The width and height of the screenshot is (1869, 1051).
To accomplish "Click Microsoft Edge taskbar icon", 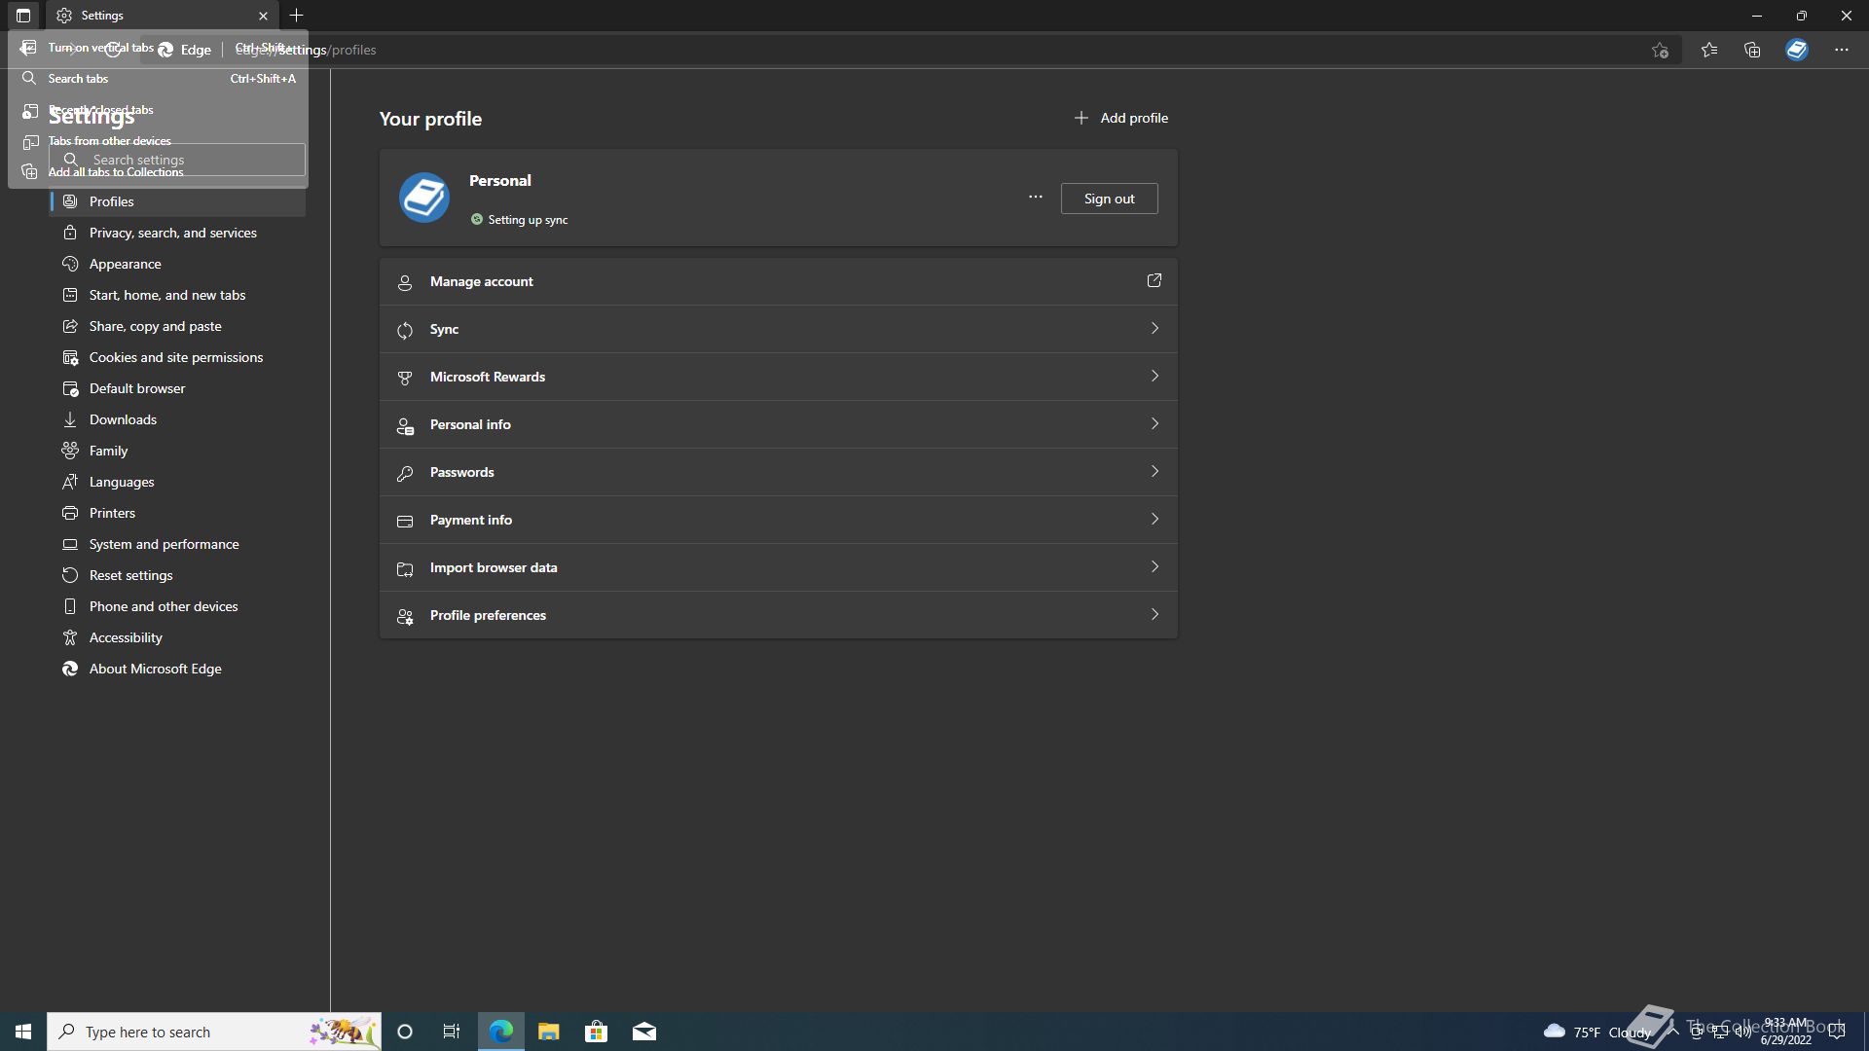I will pyautogui.click(x=501, y=1032).
